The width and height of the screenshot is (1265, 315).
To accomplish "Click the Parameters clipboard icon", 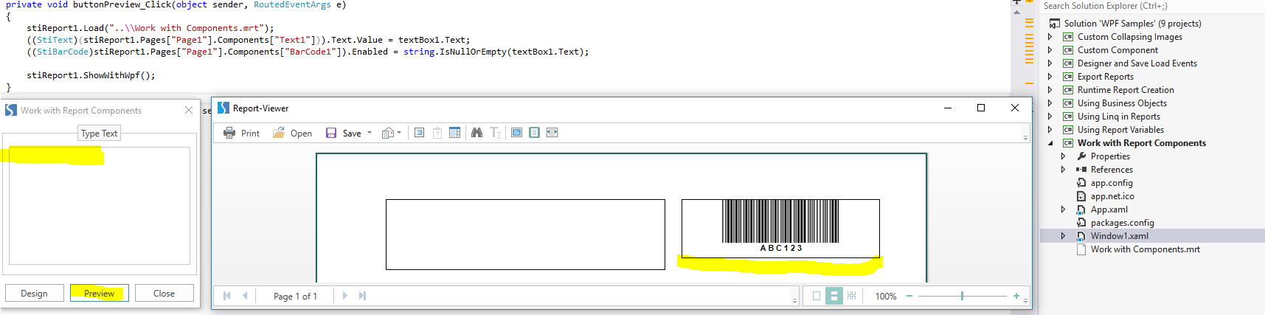I will 437,133.
